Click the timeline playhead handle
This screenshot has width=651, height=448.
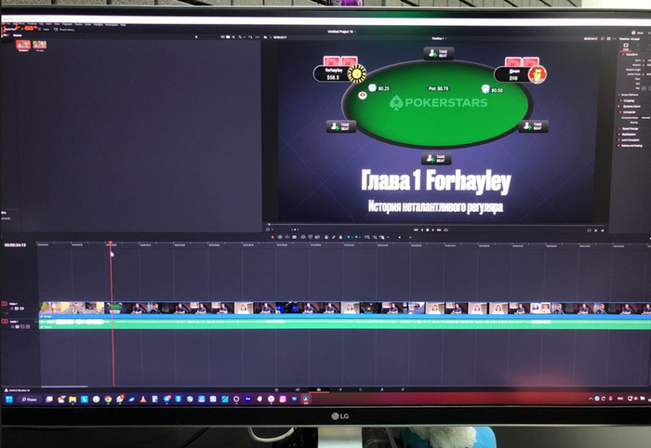(x=111, y=244)
